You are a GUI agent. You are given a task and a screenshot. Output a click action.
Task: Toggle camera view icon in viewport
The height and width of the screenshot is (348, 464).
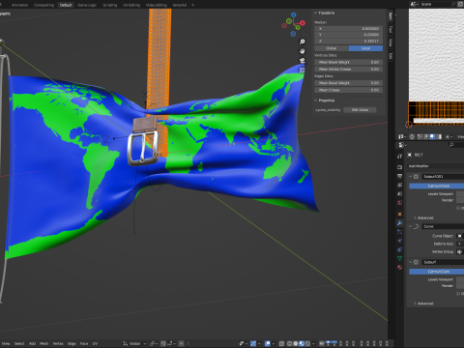click(x=303, y=61)
